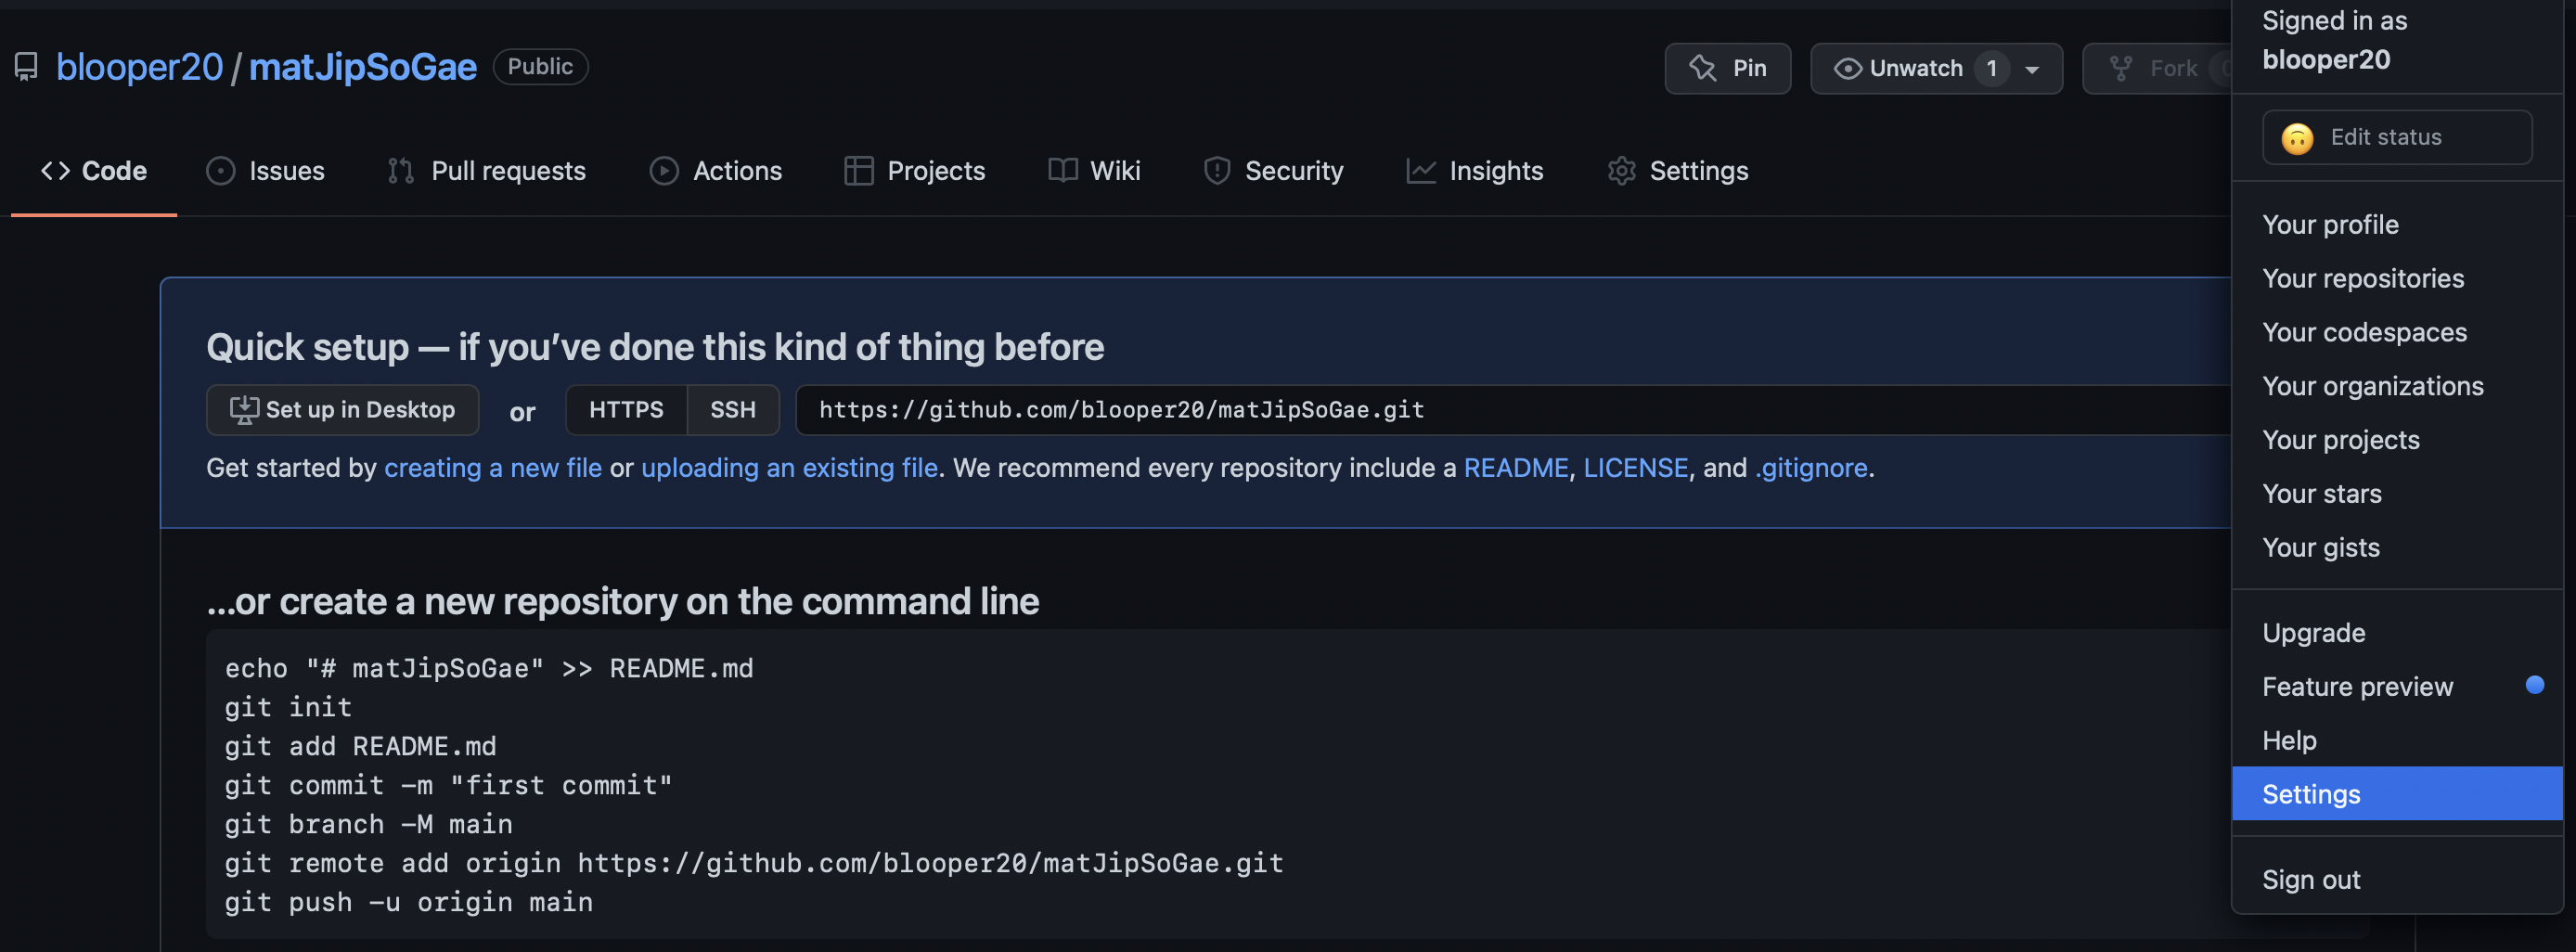Click the code brackets icon on Code tab
2576x952 pixels.
click(55, 171)
